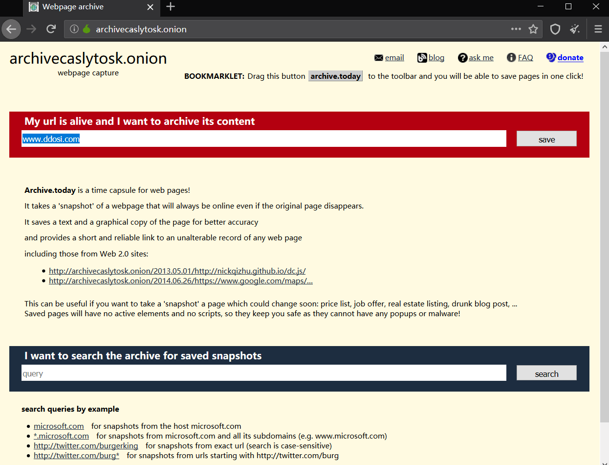Viewport: 609px width, 465px height.
Task: Open the Tor security level shield
Action: [x=555, y=29]
